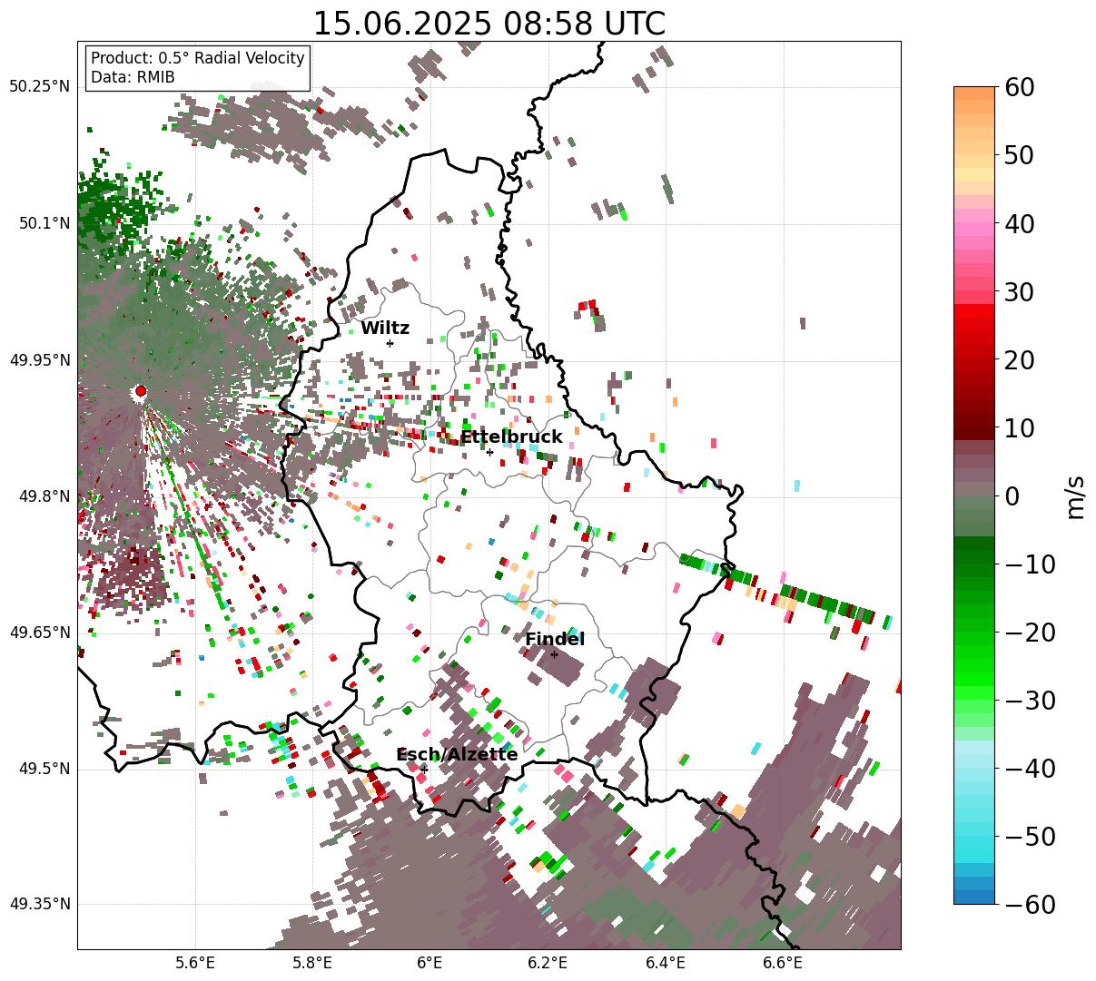Click the 6.6°E longitude label

pyautogui.click(x=783, y=963)
